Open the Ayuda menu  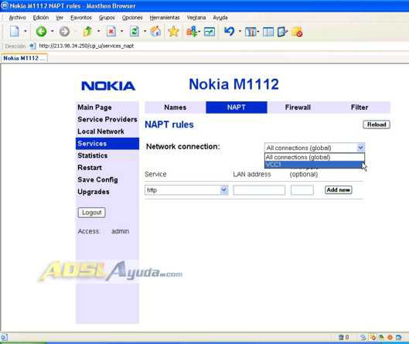(x=220, y=18)
